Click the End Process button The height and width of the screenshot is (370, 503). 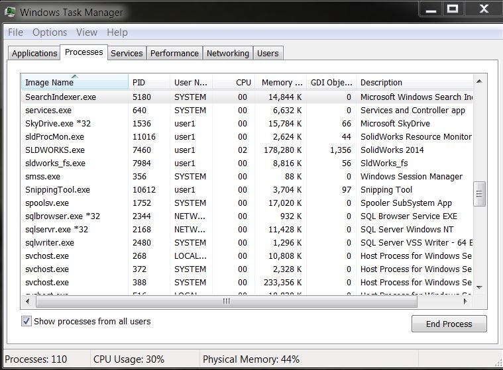[x=449, y=324]
